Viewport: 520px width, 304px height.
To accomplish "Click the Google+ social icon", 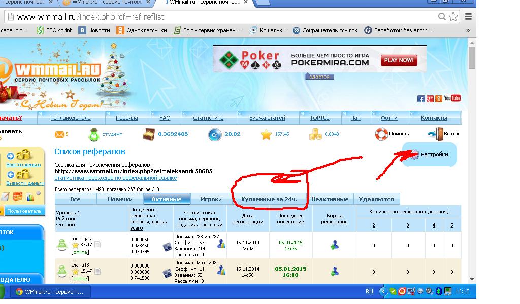I will click(x=429, y=99).
